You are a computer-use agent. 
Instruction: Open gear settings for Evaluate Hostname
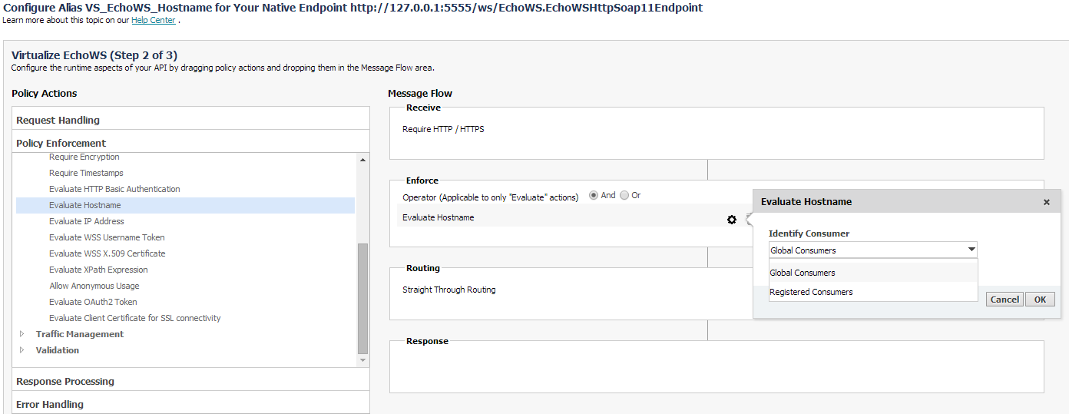point(732,220)
